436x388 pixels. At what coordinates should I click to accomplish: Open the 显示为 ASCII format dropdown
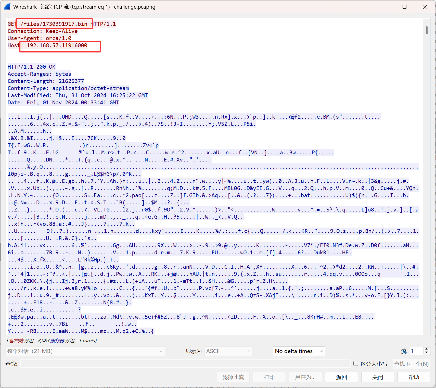[228, 351]
